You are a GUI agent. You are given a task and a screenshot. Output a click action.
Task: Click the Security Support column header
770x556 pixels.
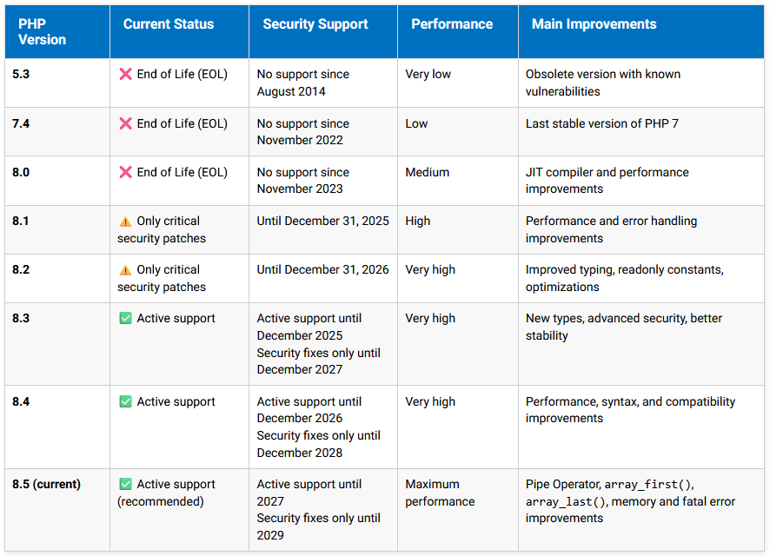click(x=315, y=24)
